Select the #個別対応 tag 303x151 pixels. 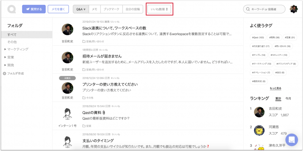(259, 81)
